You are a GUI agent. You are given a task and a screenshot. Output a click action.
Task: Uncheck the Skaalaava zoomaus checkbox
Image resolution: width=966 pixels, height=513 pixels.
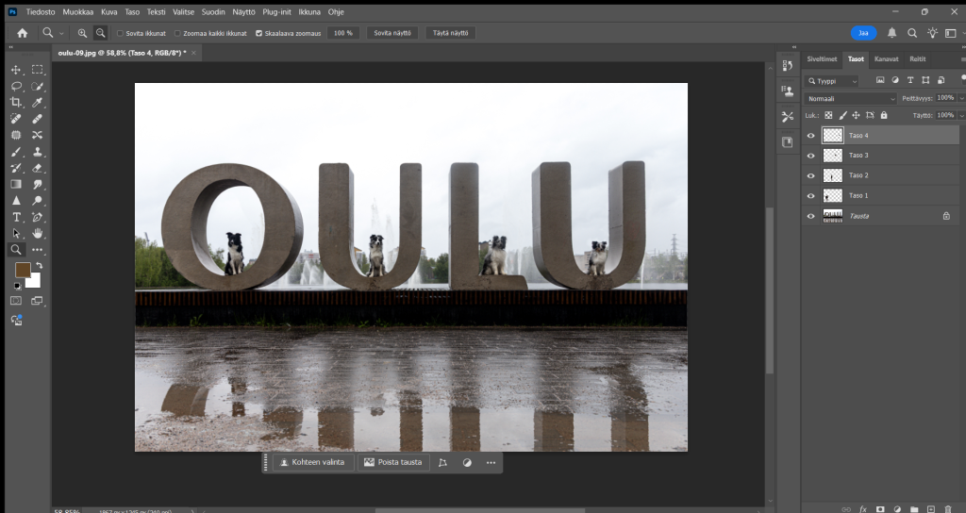pos(259,33)
